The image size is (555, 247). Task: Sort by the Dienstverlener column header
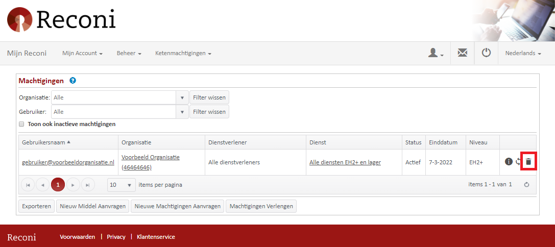point(256,142)
